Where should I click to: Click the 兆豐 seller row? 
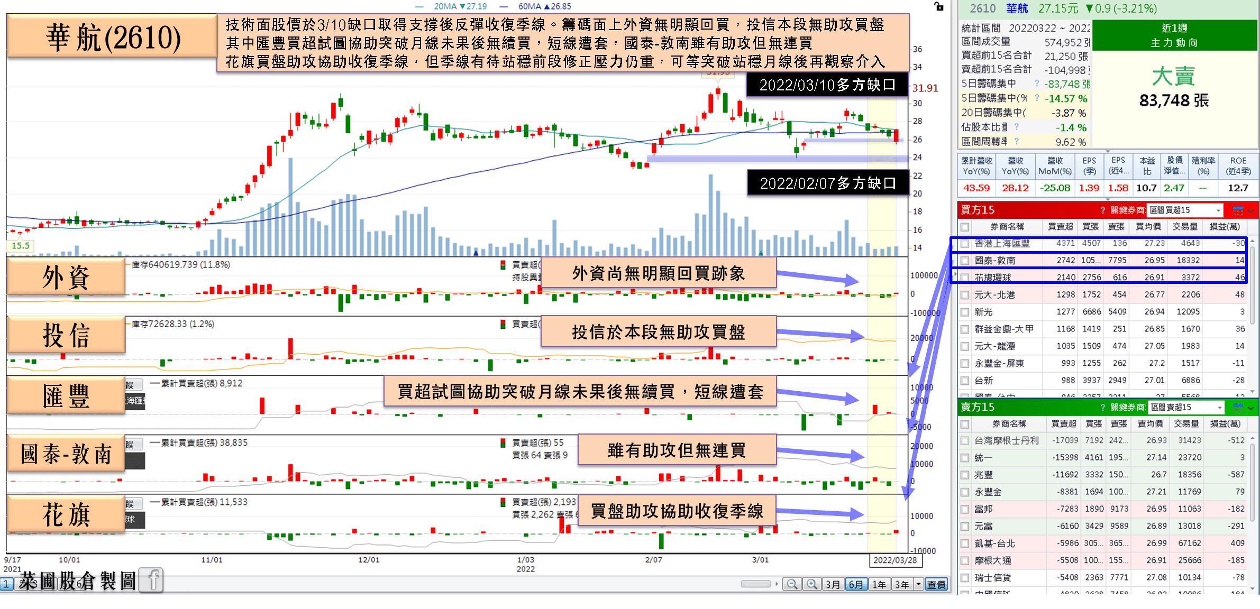click(x=1103, y=475)
